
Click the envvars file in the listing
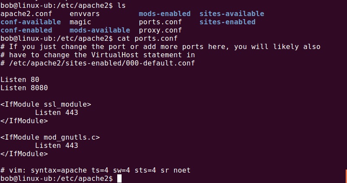[x=84, y=14]
